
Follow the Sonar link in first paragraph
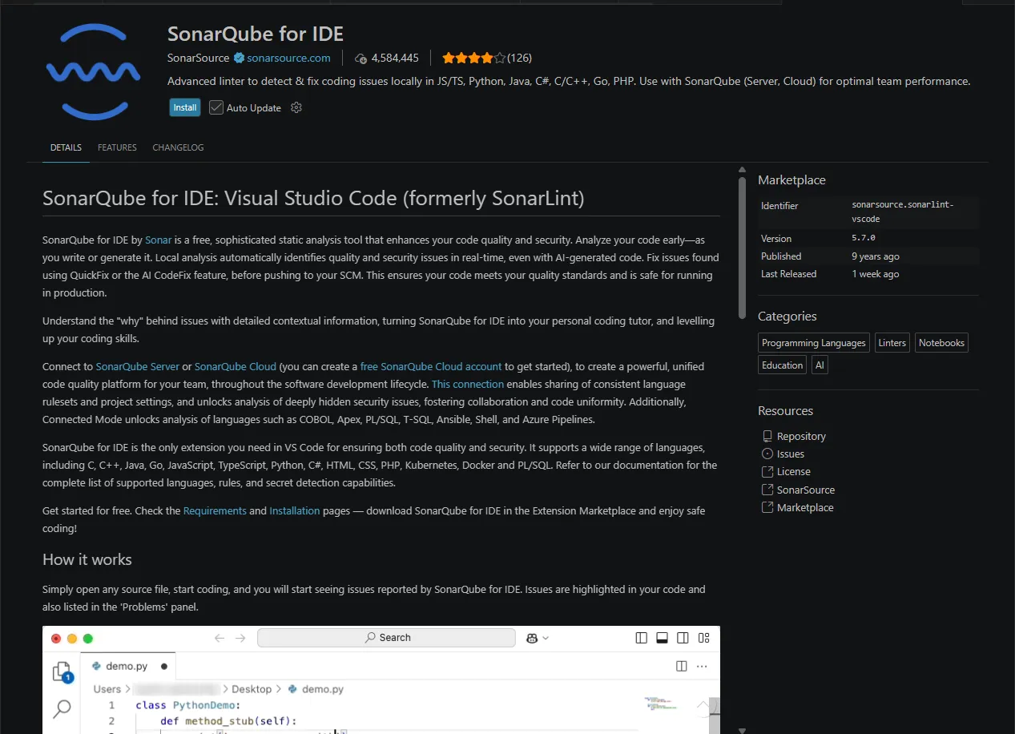point(159,240)
